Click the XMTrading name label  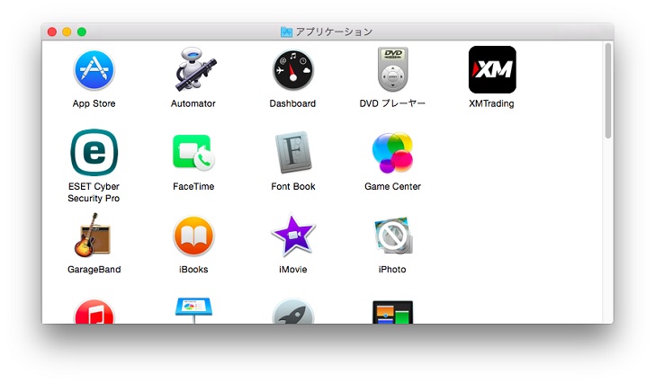click(491, 103)
